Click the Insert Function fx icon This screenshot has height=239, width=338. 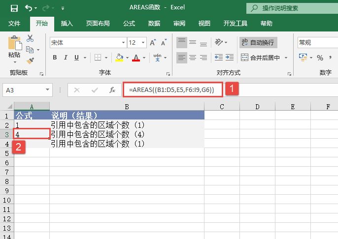coord(112,90)
